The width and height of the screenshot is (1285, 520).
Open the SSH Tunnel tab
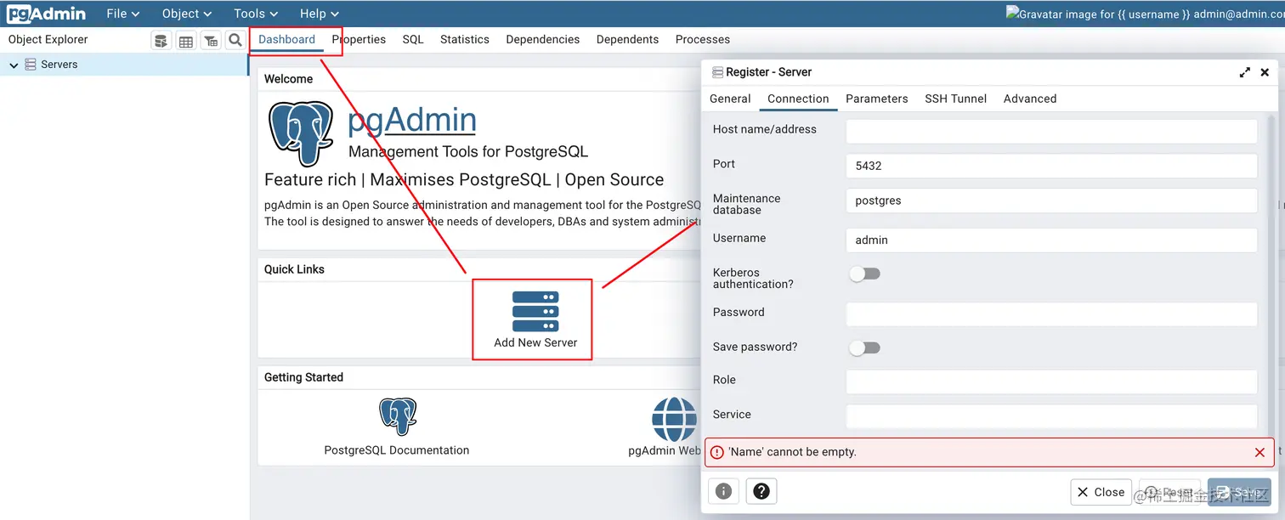(955, 99)
